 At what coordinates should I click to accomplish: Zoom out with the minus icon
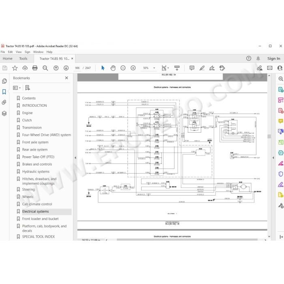coord(123,68)
